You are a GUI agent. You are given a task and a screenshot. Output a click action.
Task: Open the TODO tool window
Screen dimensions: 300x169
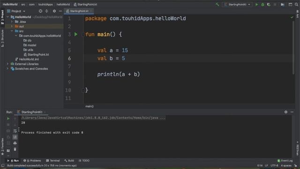pyautogui.click(x=84, y=161)
